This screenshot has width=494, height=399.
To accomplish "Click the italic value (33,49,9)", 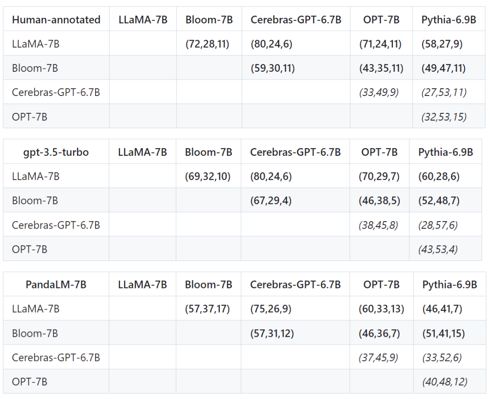I will [378, 92].
